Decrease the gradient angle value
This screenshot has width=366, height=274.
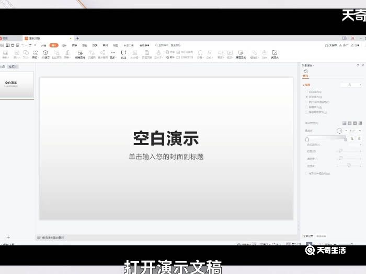click(x=346, y=130)
